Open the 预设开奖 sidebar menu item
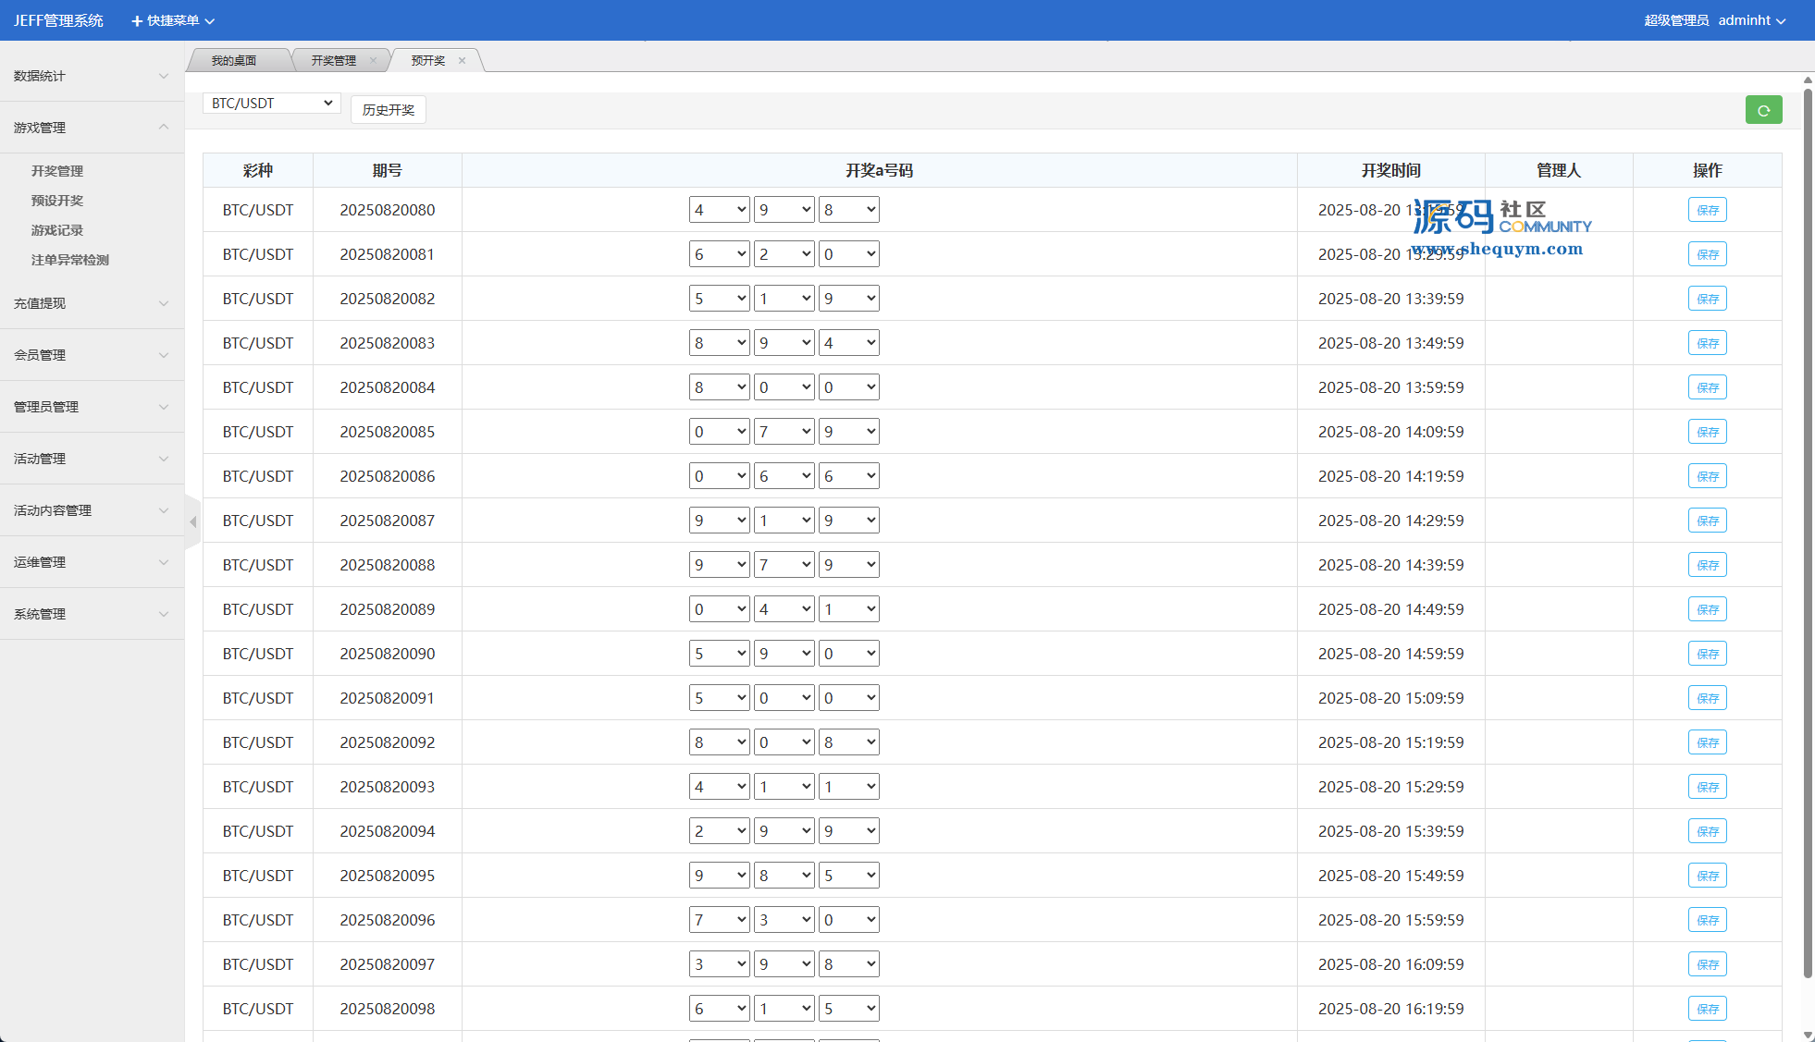Screen dimensions: 1815x1042 (x=57, y=201)
